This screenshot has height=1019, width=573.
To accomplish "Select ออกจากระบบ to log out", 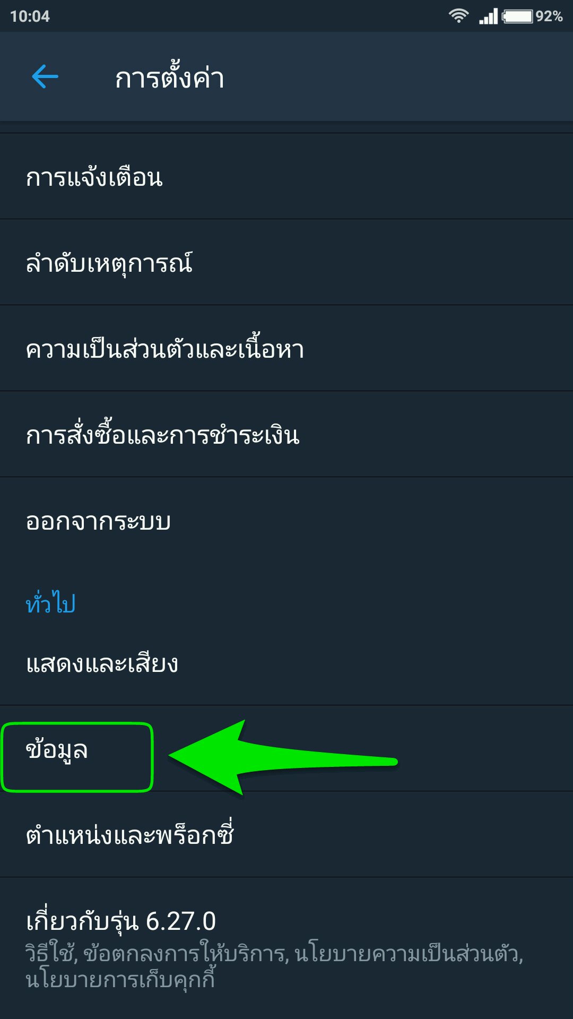I will coord(286,520).
